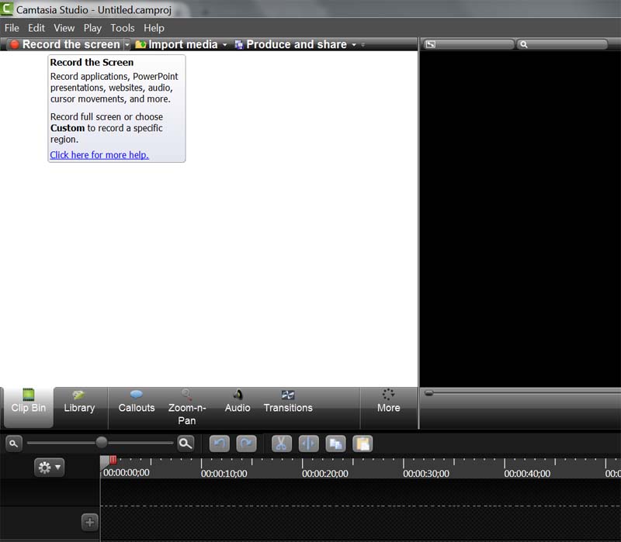This screenshot has width=621, height=542.
Task: Click the Copy icon
Action: pyautogui.click(x=335, y=444)
